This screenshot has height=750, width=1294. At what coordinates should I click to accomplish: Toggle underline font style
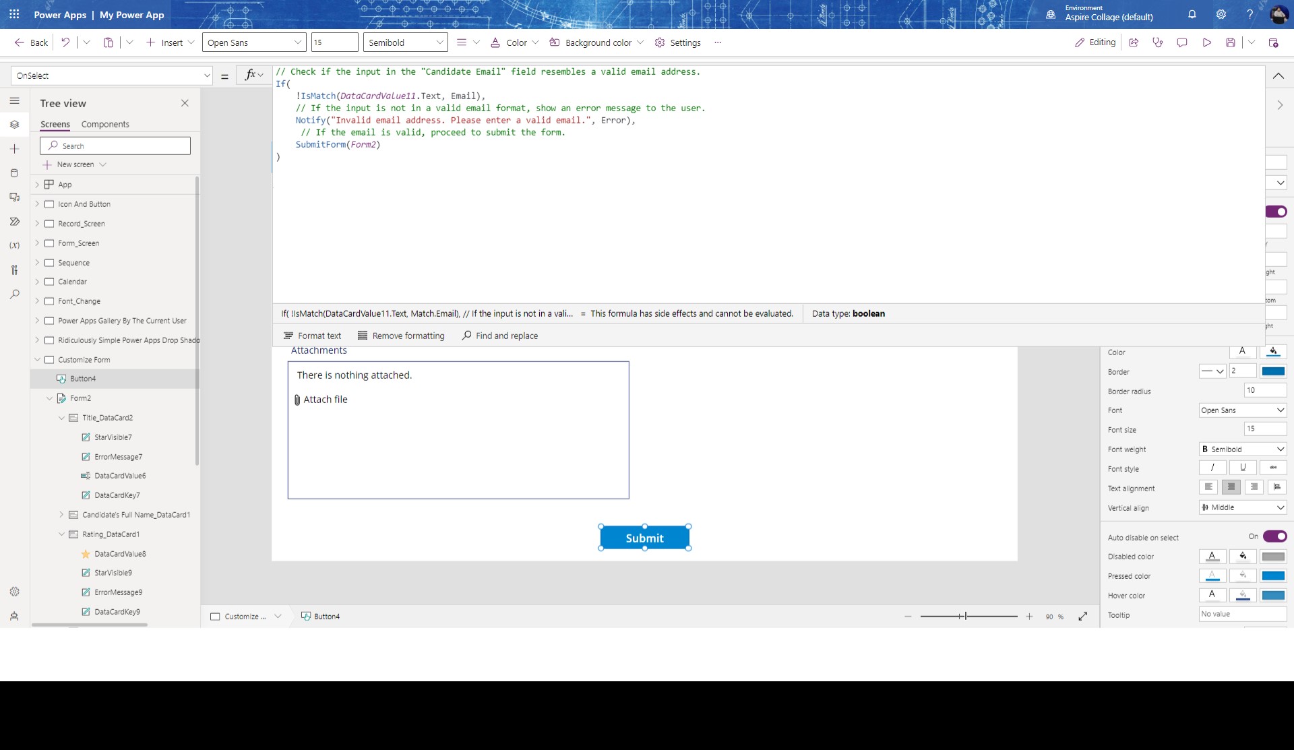pos(1242,467)
